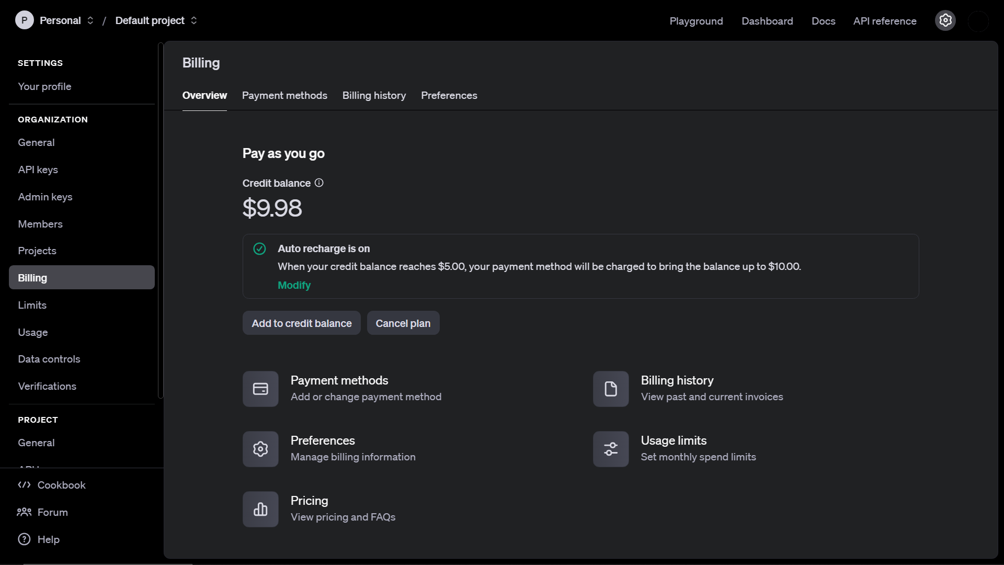Screen dimensions: 1004x565
Task: Open the Pricing chart icon
Action: pyautogui.click(x=260, y=509)
